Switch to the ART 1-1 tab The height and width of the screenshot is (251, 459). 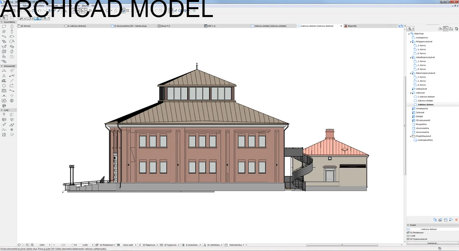(x=227, y=26)
